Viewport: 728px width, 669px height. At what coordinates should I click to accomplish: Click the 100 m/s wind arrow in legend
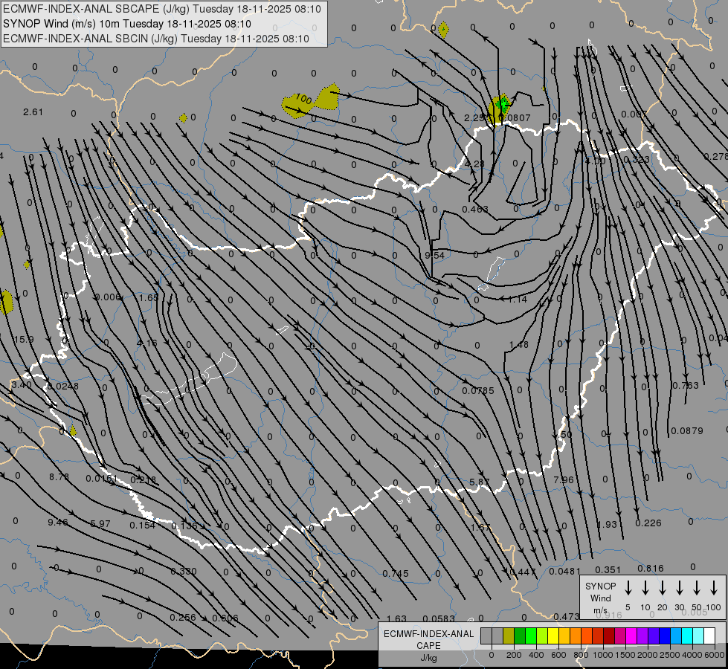714,588
